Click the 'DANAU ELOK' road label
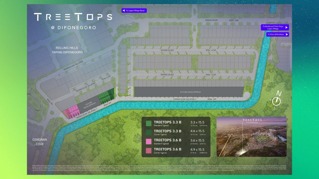 point(212,20)
